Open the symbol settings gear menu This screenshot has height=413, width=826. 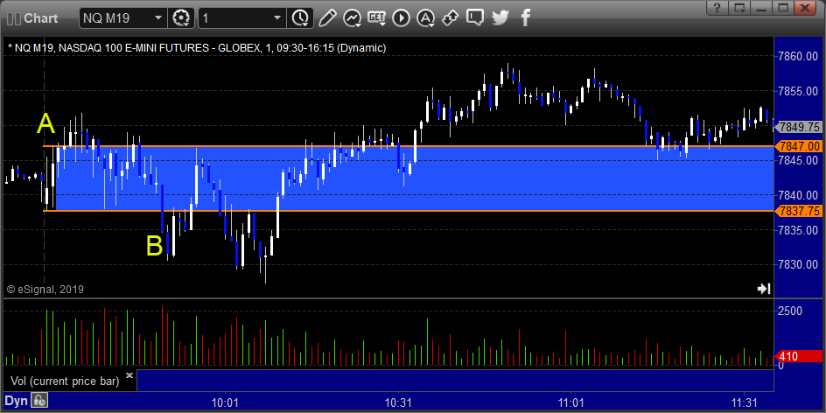coord(181,17)
